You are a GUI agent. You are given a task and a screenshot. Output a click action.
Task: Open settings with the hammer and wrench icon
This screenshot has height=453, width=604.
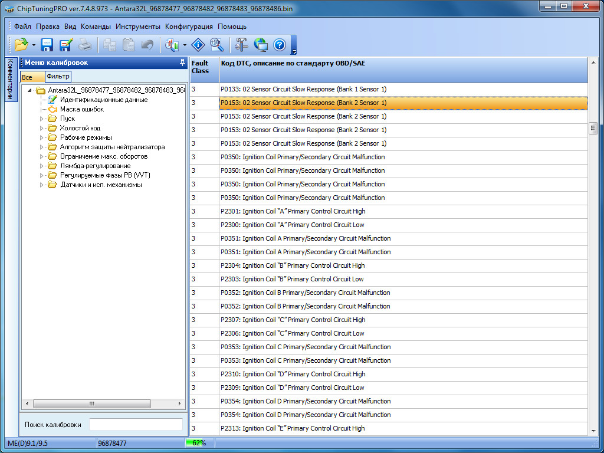click(242, 45)
